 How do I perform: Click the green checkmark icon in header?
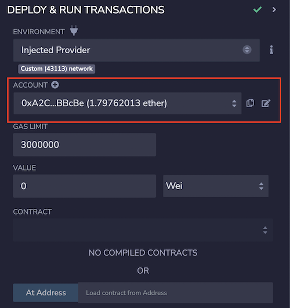(x=257, y=9)
